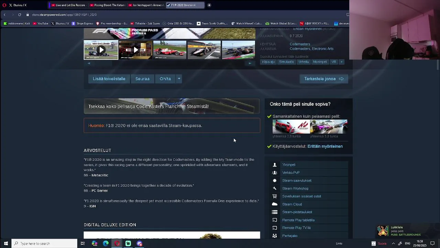The width and height of the screenshot is (440, 248).
Task: Open the Windows Start menu
Action: (5, 244)
